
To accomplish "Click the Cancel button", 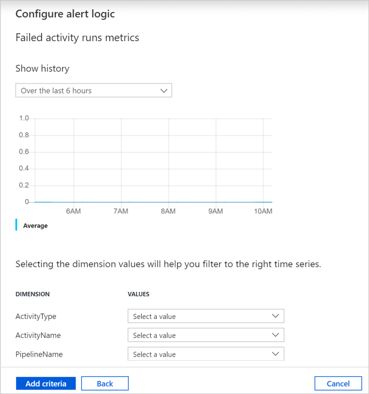I will click(x=338, y=383).
